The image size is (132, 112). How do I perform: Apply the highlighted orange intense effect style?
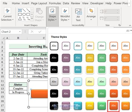pyautogui.click(x=114, y=106)
